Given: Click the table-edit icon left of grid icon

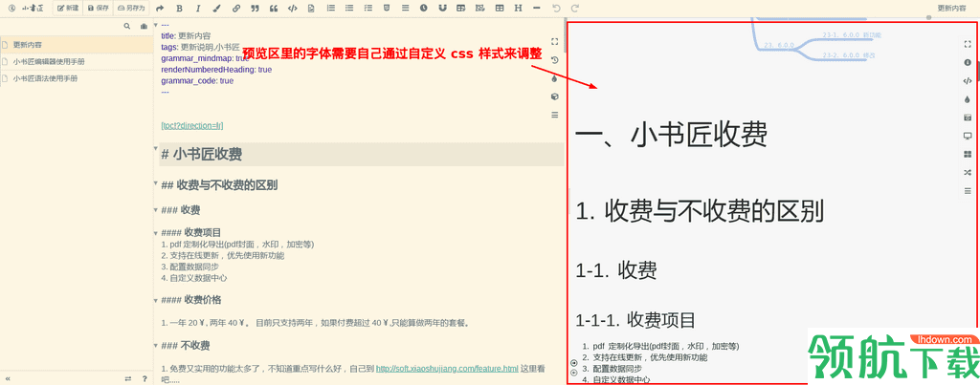Looking at the screenshot, I should point(480,8).
